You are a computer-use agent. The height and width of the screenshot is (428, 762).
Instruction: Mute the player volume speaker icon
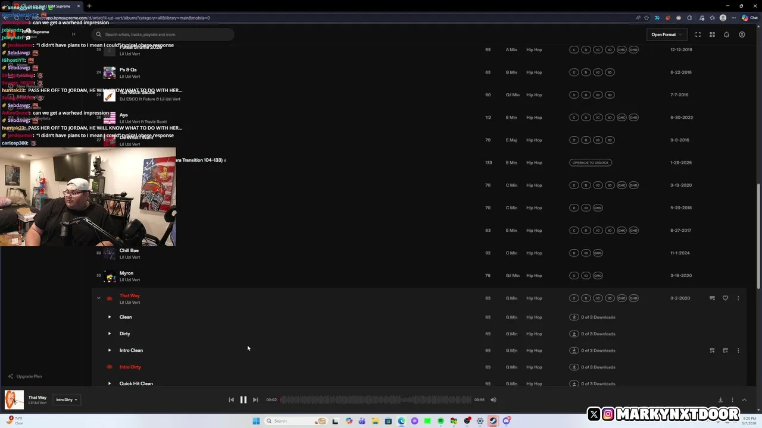(493, 400)
